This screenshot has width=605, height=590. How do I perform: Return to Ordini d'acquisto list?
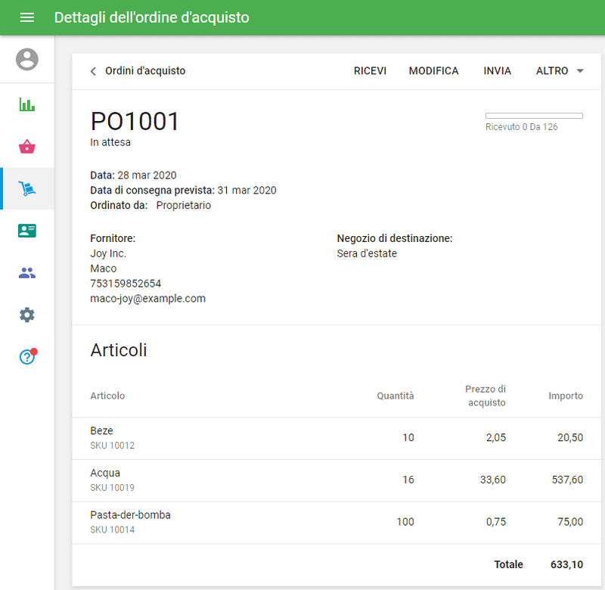click(145, 71)
